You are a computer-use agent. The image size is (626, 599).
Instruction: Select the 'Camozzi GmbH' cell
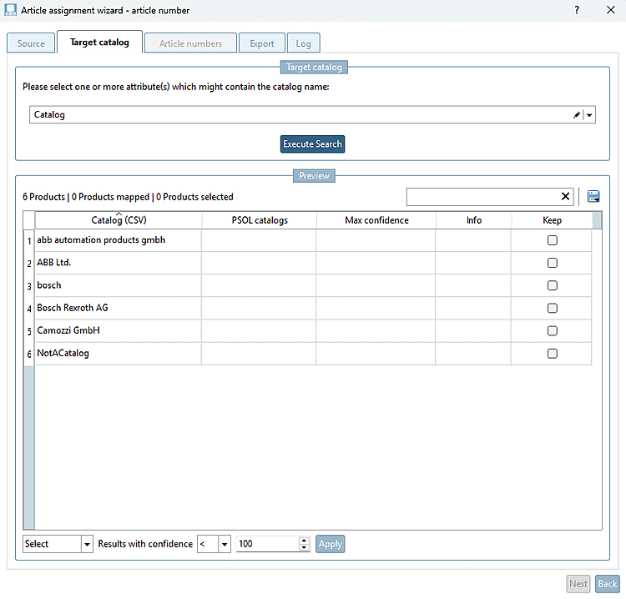[x=119, y=331]
